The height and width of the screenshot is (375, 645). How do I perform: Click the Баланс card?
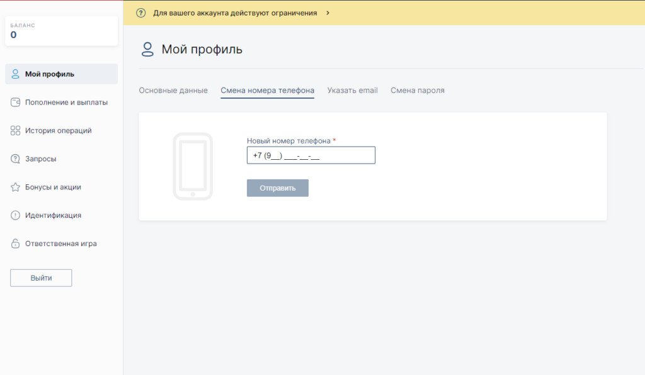(61, 31)
